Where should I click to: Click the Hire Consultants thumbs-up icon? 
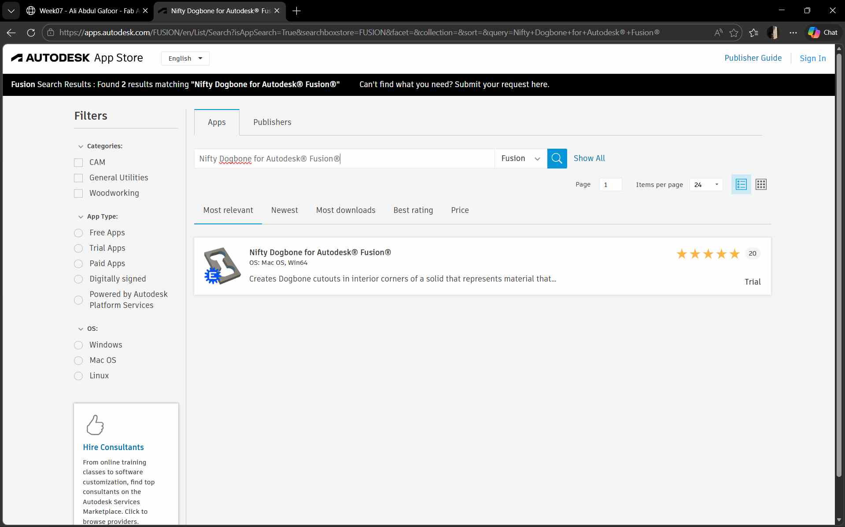[95, 425]
